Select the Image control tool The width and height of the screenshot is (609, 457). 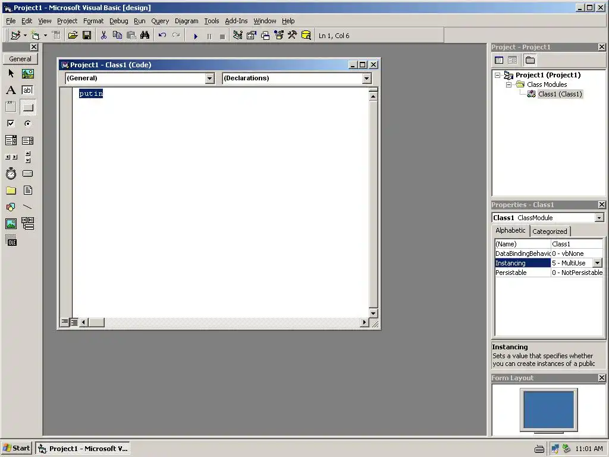click(x=11, y=224)
